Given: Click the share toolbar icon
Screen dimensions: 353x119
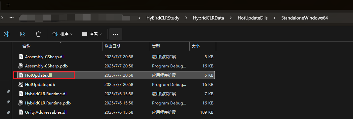Looking at the screenshot, I should (x=22, y=34).
